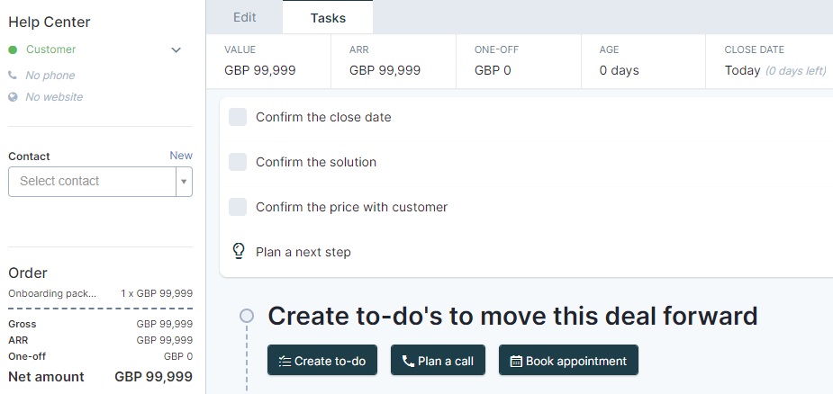
Task: Click the globe icon beside No website
Action: 13,97
